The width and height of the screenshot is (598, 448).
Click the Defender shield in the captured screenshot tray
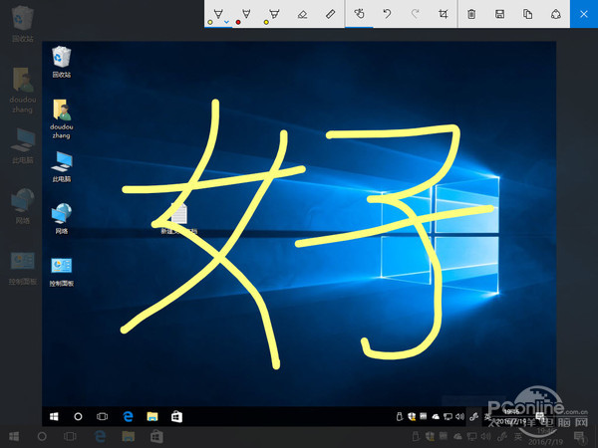412,417
